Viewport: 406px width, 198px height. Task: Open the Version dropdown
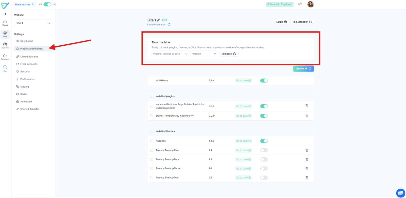click(x=204, y=54)
